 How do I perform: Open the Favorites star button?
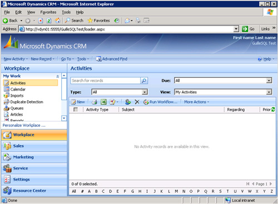click(98, 21)
